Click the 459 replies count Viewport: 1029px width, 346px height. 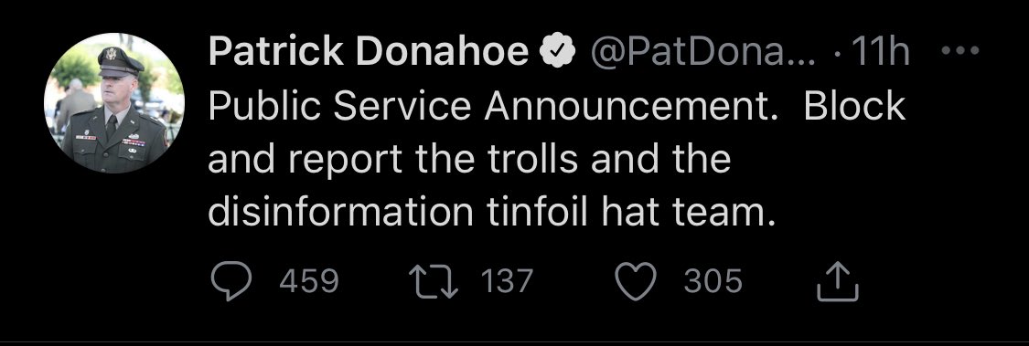(x=309, y=282)
